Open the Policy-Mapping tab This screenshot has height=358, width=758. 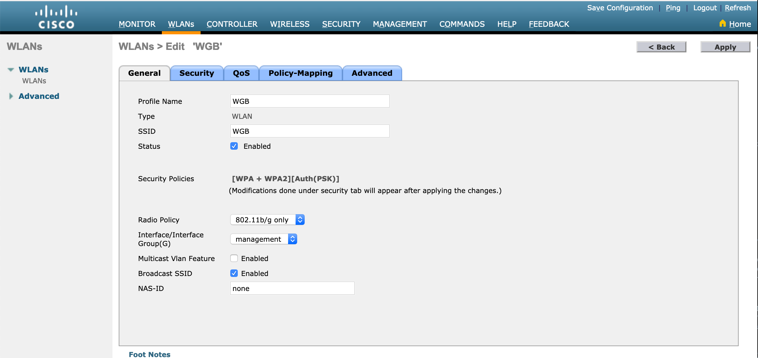click(x=300, y=73)
